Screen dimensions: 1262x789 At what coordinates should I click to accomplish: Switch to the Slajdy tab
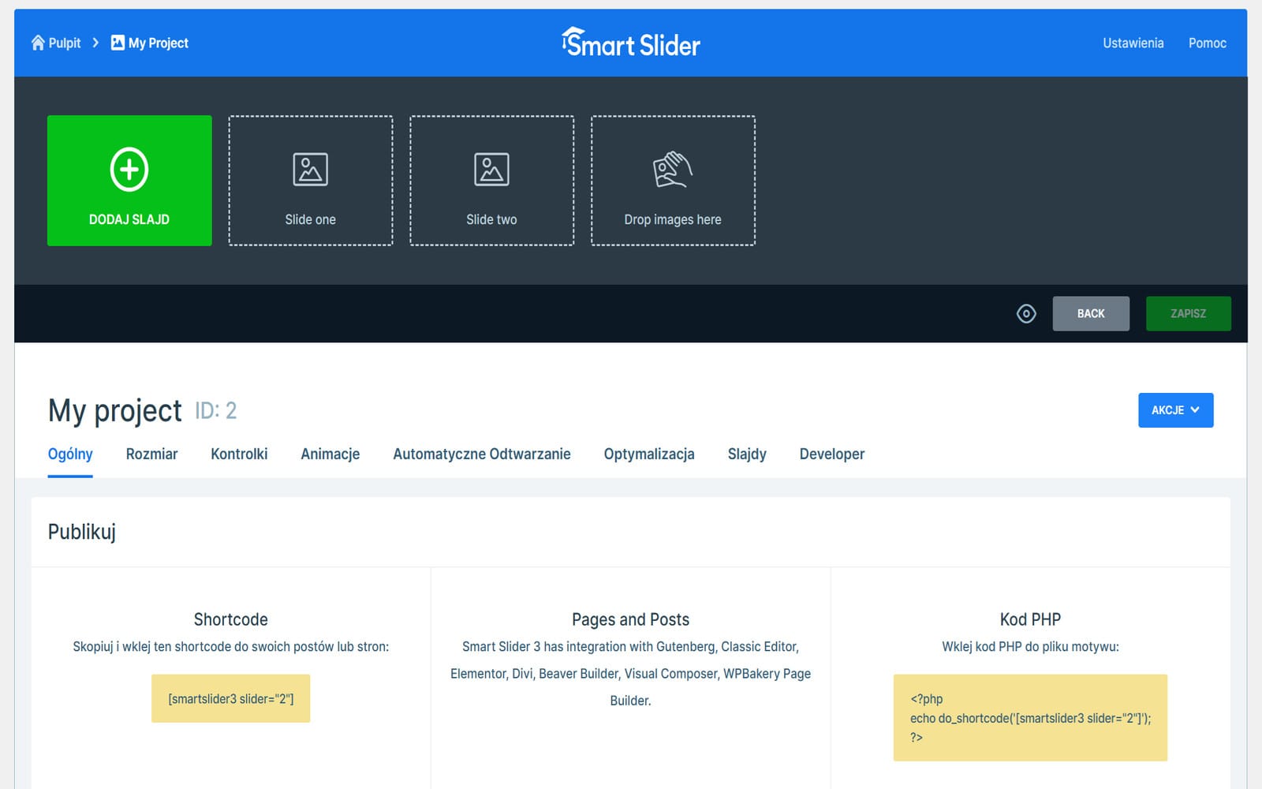(x=747, y=454)
